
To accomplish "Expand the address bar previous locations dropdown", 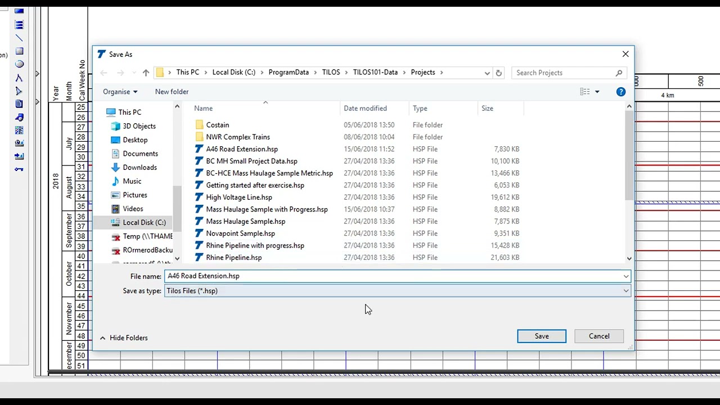I will [x=487, y=73].
